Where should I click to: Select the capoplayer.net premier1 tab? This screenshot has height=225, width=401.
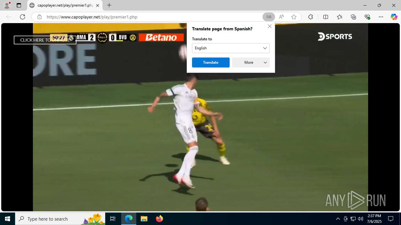pyautogui.click(x=65, y=5)
